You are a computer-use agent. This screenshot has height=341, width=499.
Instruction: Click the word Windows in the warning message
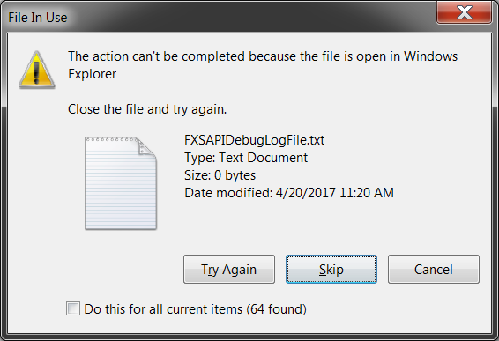pyautogui.click(x=430, y=56)
